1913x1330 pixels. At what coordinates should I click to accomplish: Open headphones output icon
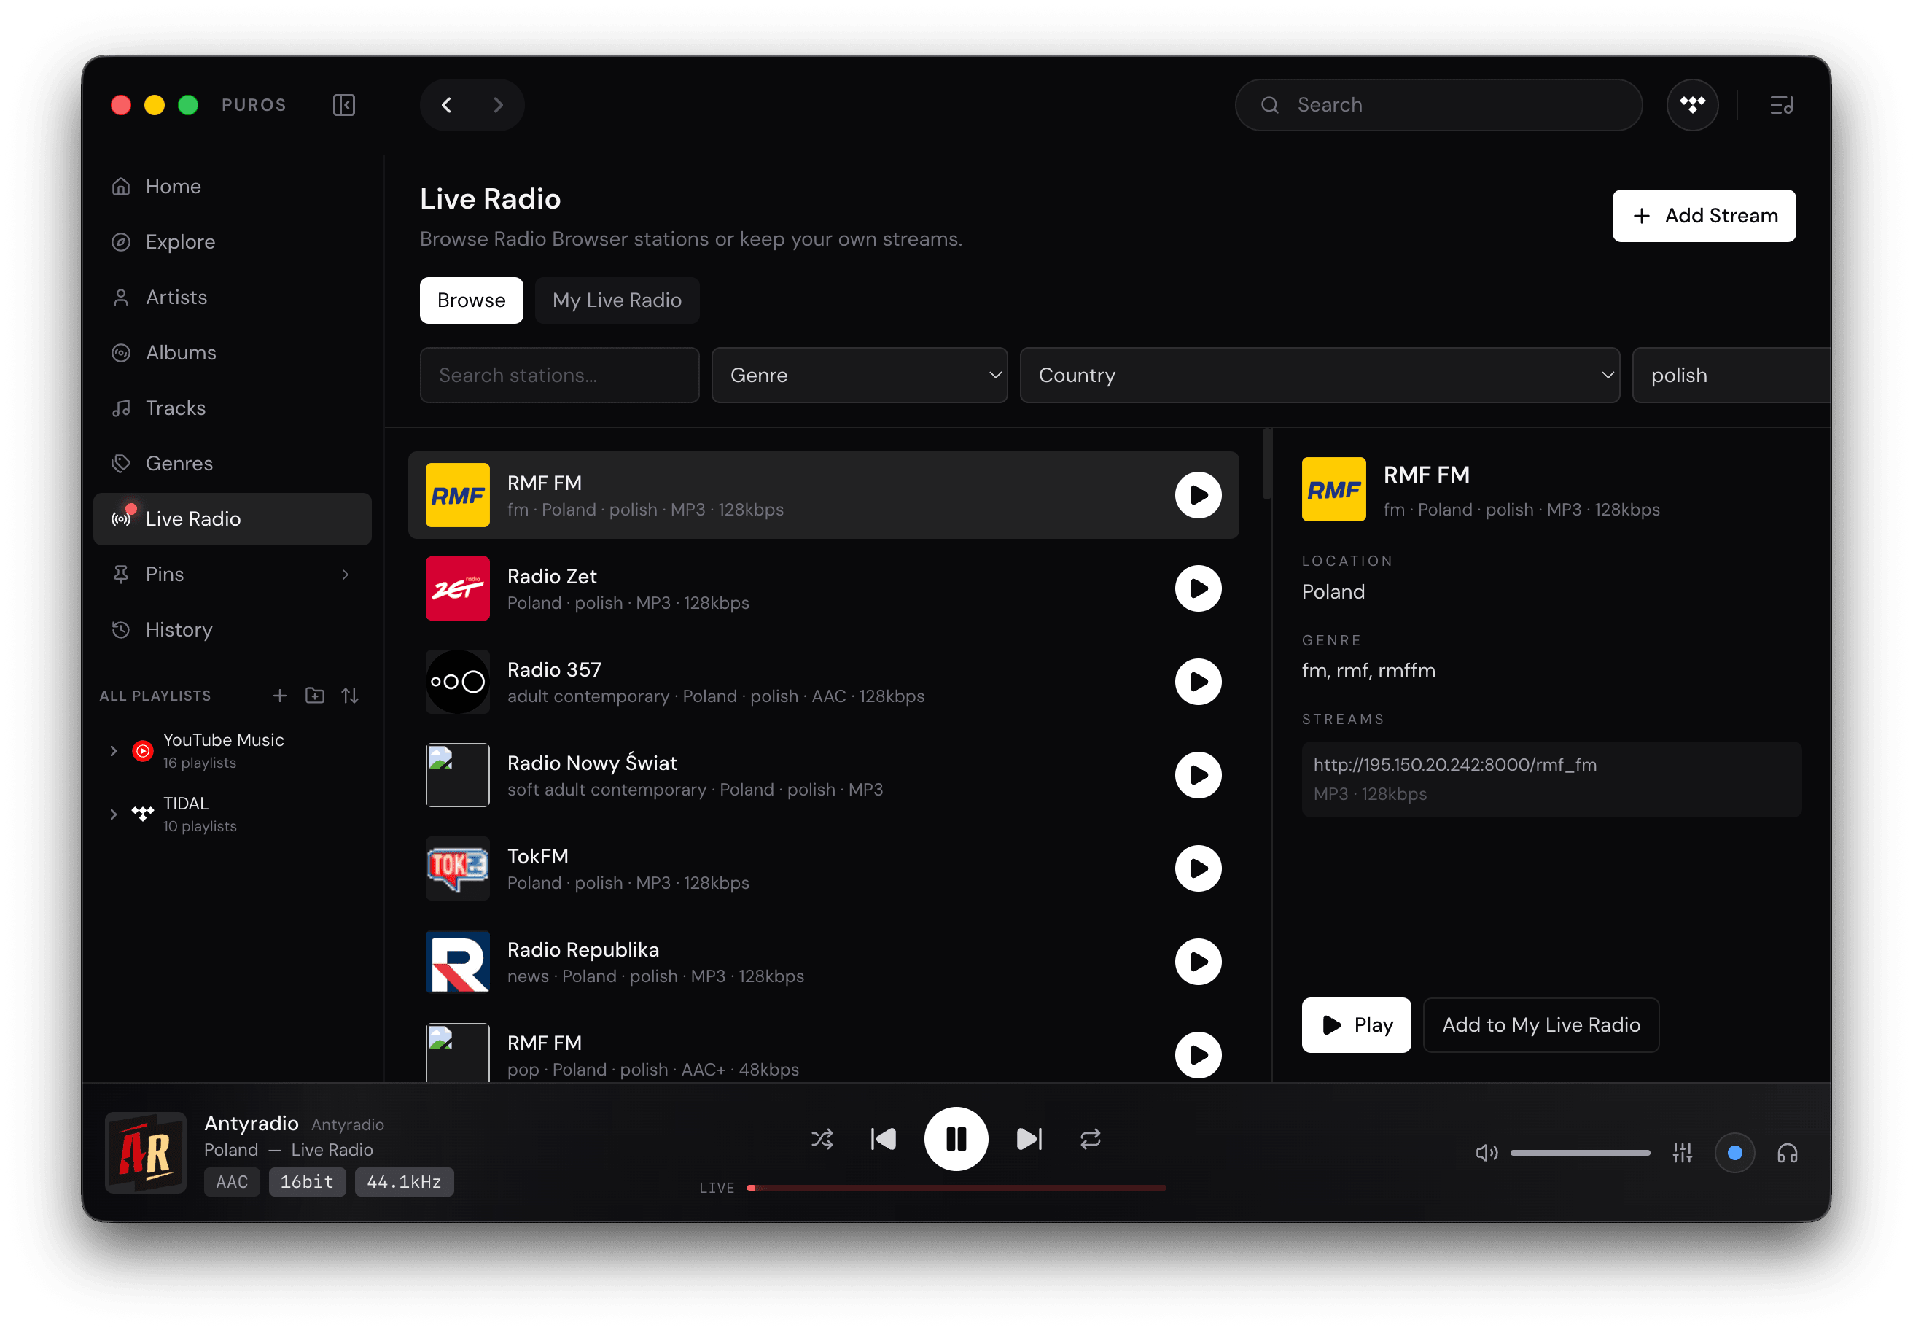[x=1787, y=1154]
